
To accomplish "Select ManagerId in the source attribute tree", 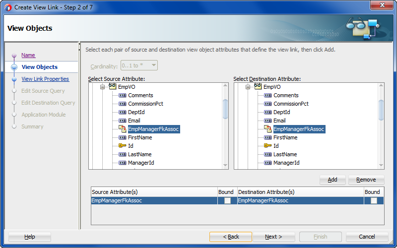I will pyautogui.click(x=141, y=163).
